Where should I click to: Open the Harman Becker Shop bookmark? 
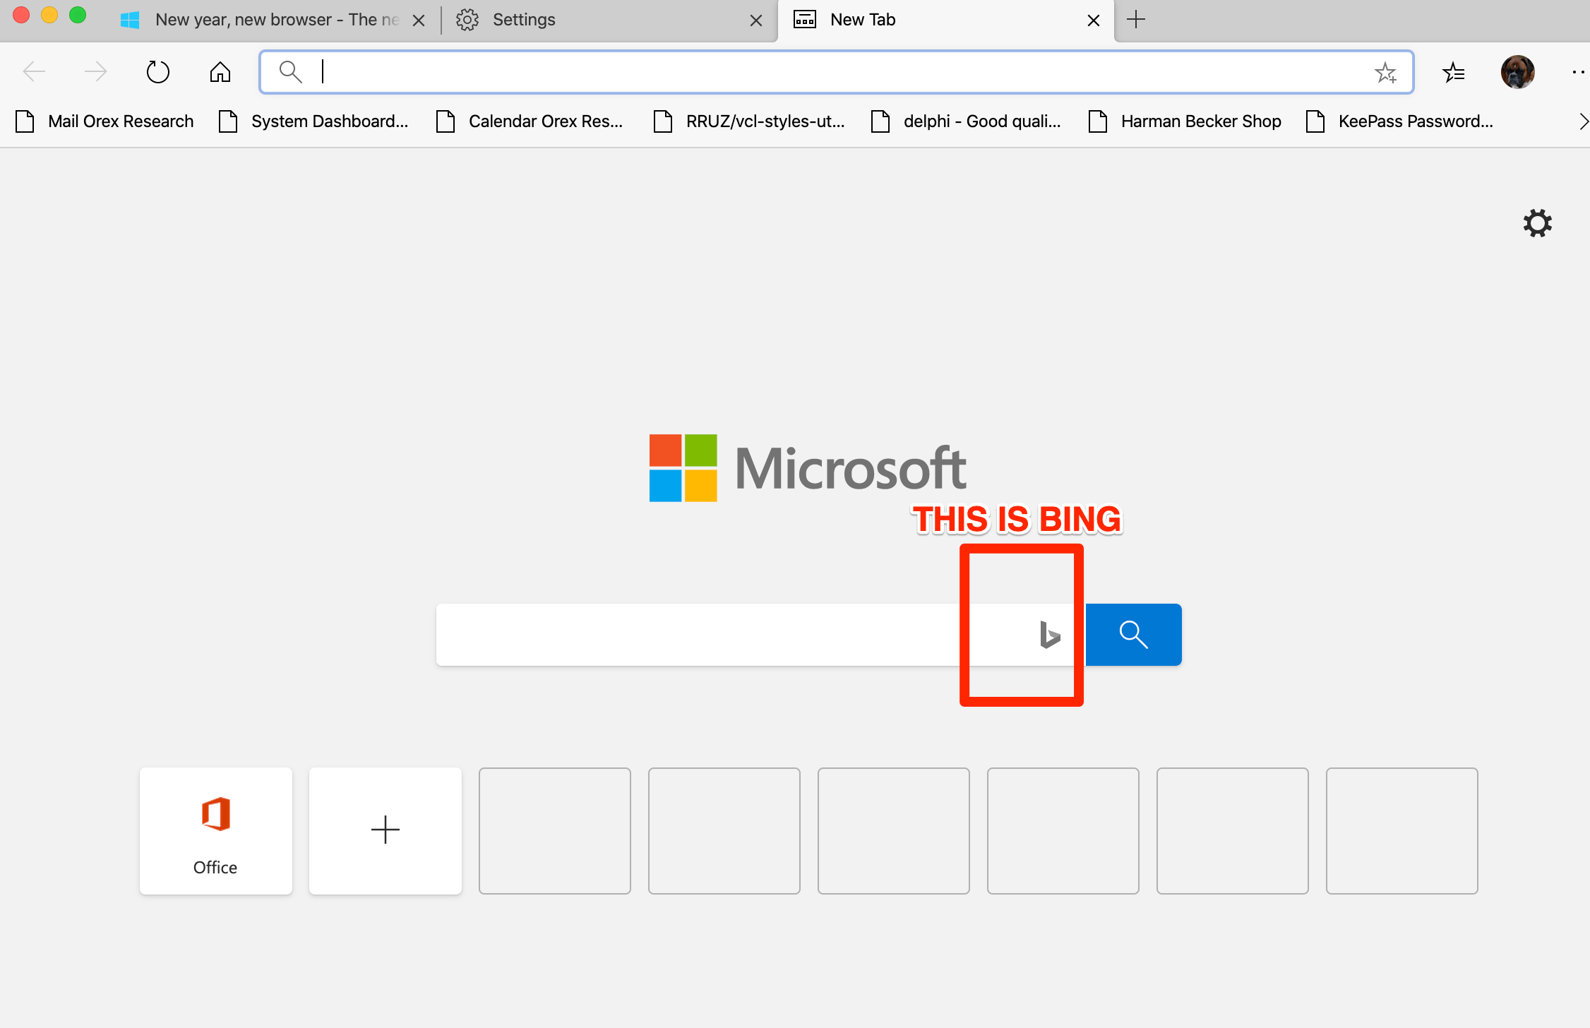point(1201,121)
